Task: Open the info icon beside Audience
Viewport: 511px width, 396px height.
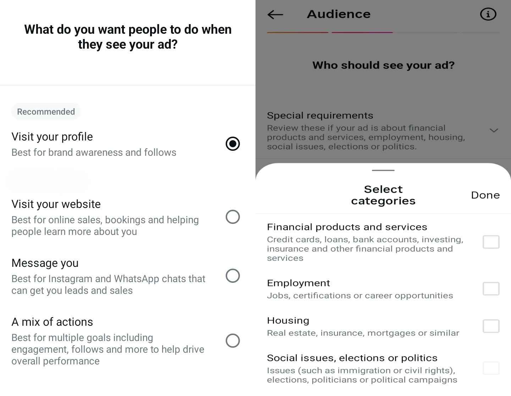Action: click(488, 14)
